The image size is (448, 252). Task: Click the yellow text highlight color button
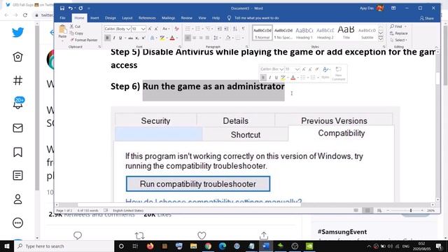pyautogui.click(x=162, y=38)
